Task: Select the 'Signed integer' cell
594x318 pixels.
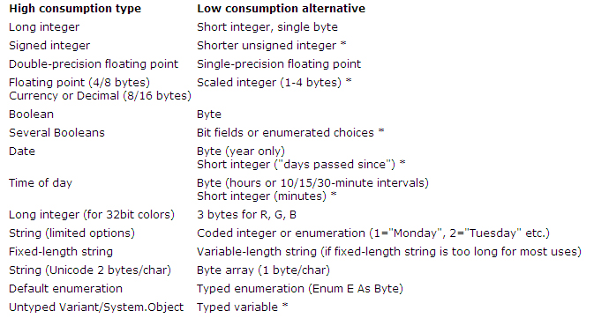Action: tap(49, 46)
